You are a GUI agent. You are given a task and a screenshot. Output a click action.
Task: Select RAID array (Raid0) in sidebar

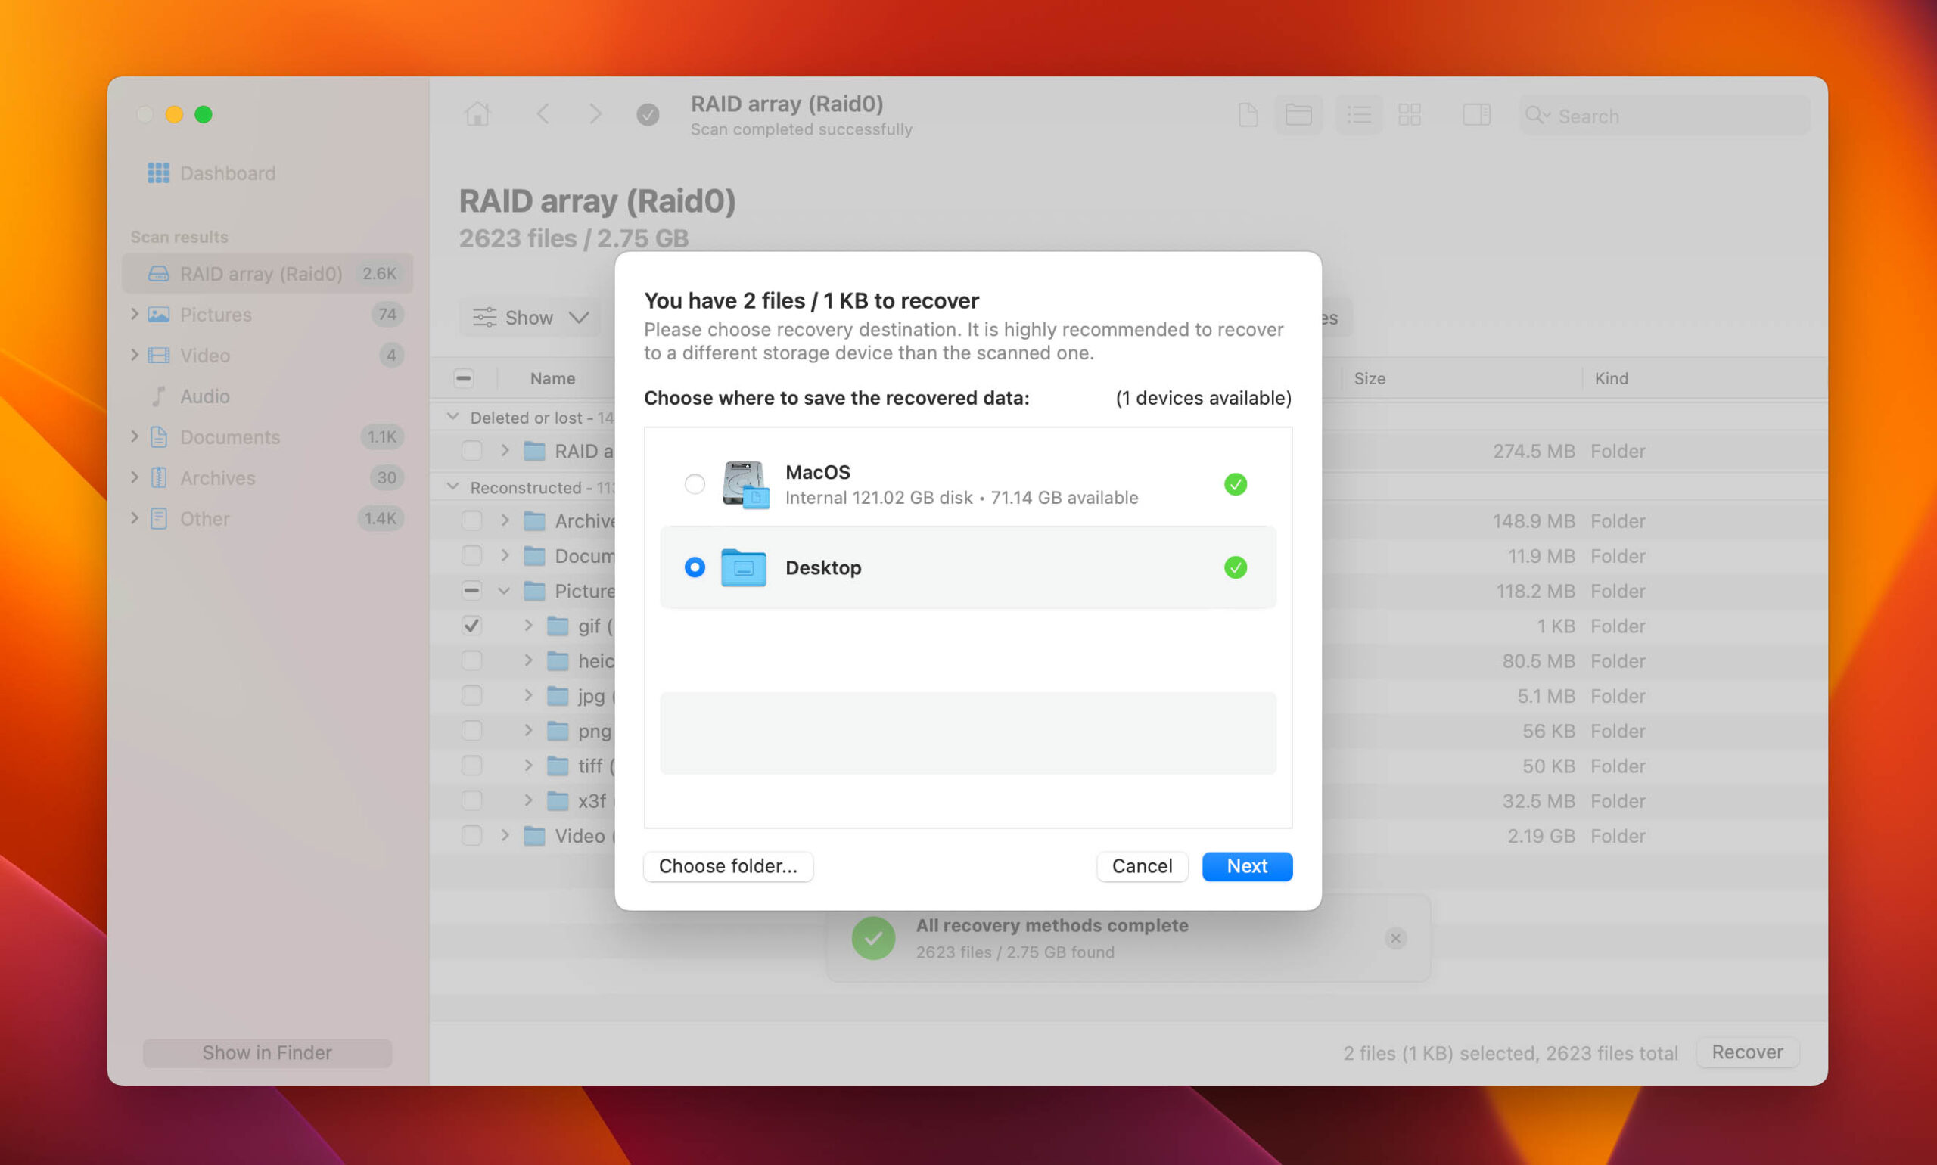(267, 273)
